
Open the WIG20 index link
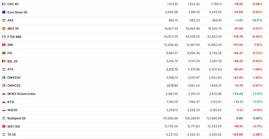click(12, 110)
